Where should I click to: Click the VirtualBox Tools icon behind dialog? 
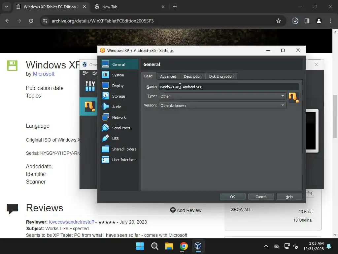(x=90, y=86)
